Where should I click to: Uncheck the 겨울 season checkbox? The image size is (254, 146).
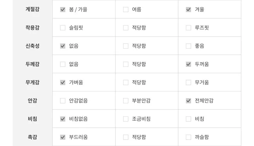188,9
